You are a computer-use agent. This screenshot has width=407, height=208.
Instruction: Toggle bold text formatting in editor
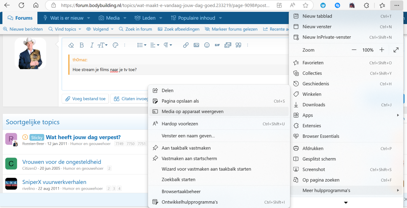[81, 45]
